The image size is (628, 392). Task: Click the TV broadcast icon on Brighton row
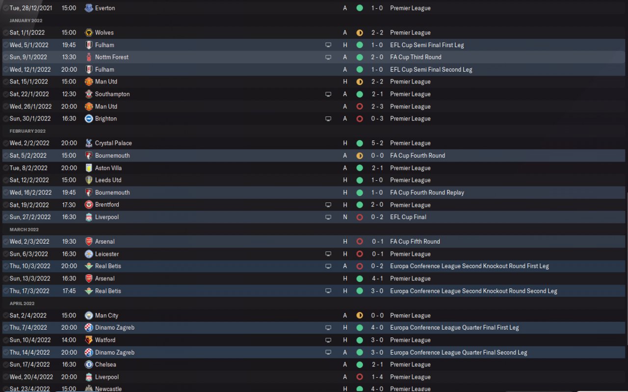[328, 118]
